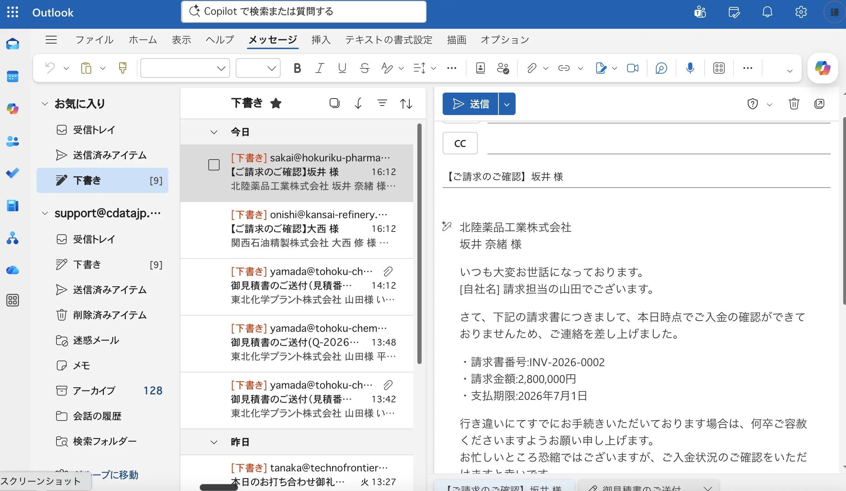The image size is (846, 491).
Task: Click the address book icon
Action: tap(481, 68)
